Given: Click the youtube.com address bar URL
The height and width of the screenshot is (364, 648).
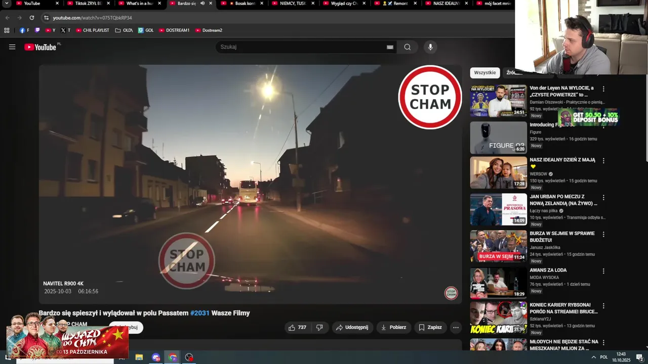Looking at the screenshot, I should click(x=92, y=18).
